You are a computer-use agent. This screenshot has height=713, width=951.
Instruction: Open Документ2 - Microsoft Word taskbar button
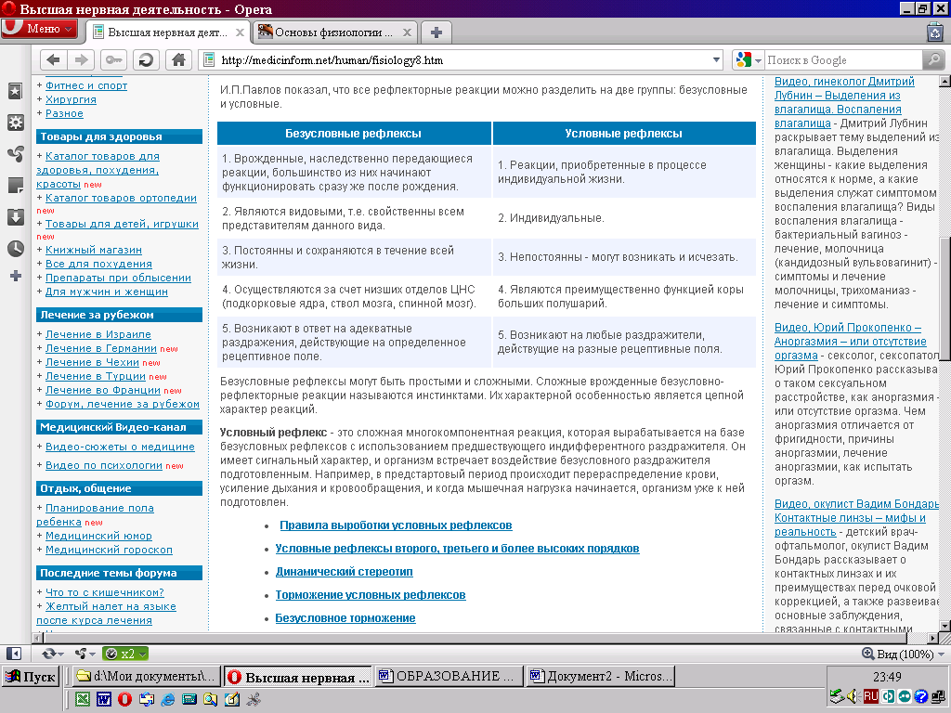[x=601, y=676]
